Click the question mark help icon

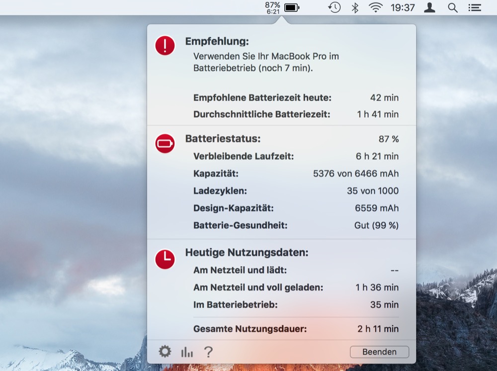click(x=209, y=352)
